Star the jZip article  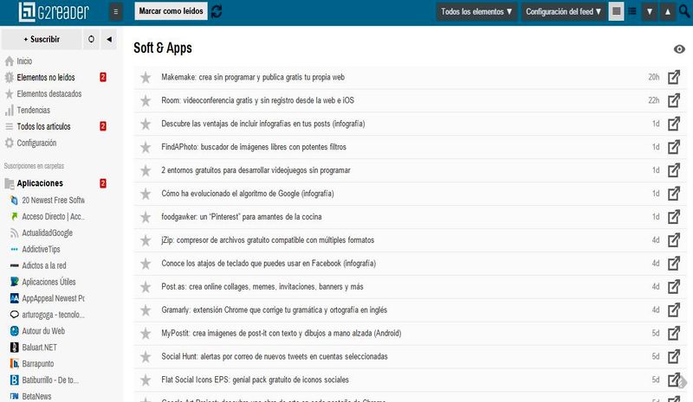[x=146, y=240]
